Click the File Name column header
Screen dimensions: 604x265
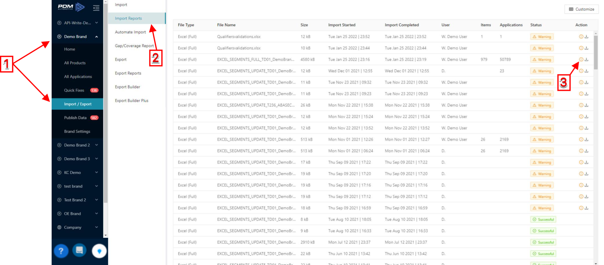[x=226, y=25]
